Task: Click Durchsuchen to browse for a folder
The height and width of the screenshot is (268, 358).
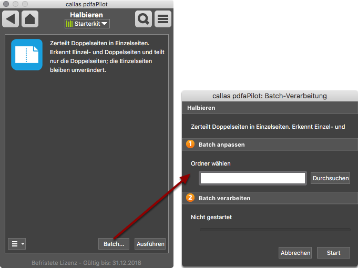Action: pos(330,178)
